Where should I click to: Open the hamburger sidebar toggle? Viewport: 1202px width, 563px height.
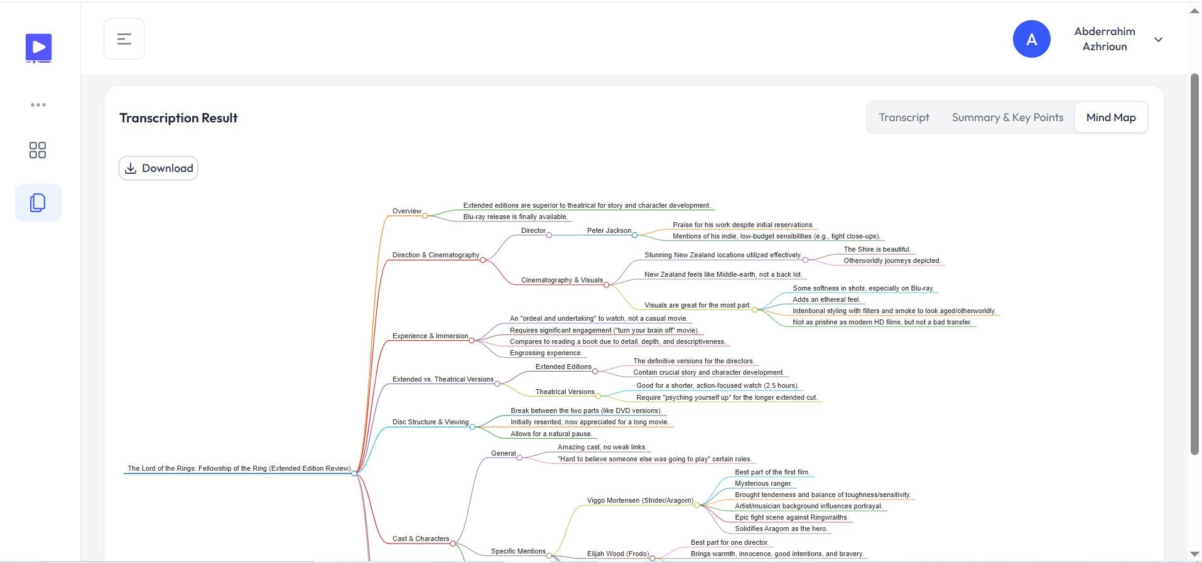[x=124, y=39]
